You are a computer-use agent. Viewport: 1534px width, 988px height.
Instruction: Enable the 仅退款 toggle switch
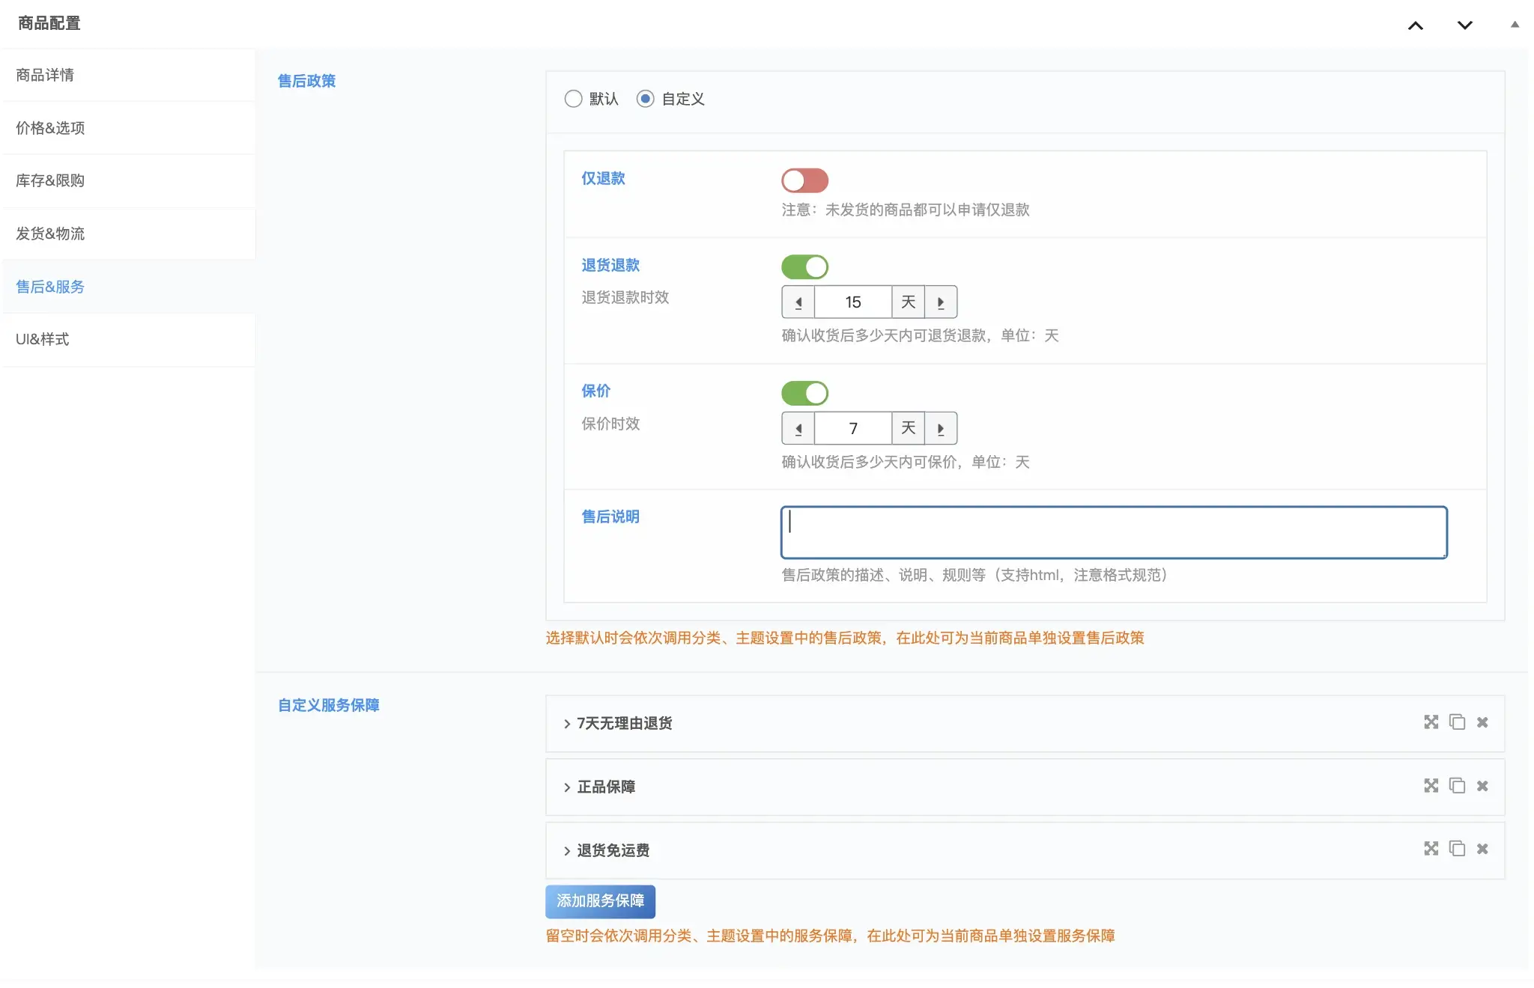[x=804, y=180]
